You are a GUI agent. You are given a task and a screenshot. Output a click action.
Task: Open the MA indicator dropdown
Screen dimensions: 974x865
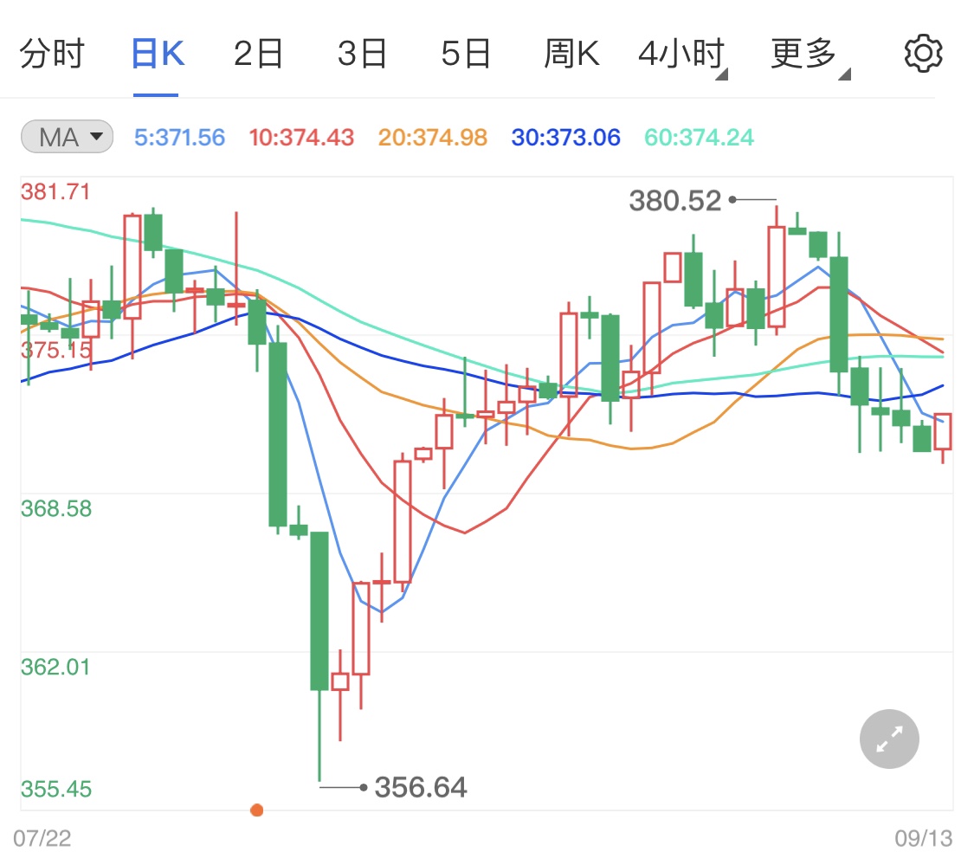pyautogui.click(x=67, y=137)
